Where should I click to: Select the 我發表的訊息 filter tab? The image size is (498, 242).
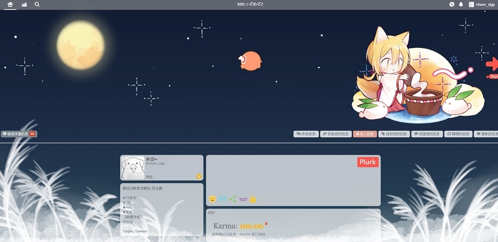pos(336,134)
